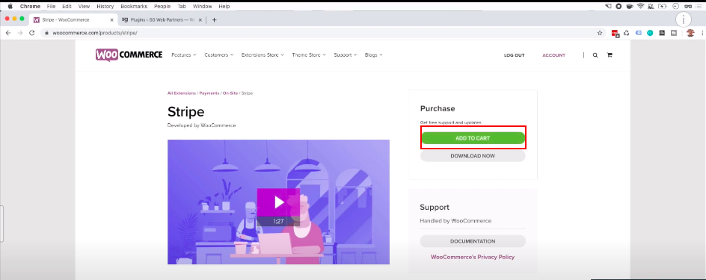Click the LOG OUT link

pos(515,55)
